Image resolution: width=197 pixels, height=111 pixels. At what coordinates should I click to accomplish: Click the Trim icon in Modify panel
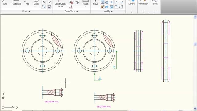tap(117, 2)
